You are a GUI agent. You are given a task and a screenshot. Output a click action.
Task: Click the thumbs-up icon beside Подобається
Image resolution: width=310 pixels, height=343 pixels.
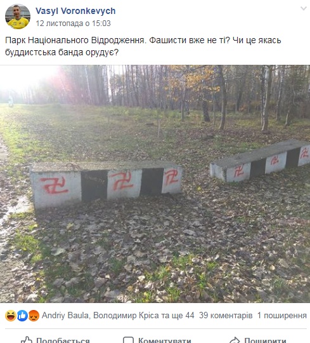pyautogui.click(x=27, y=340)
